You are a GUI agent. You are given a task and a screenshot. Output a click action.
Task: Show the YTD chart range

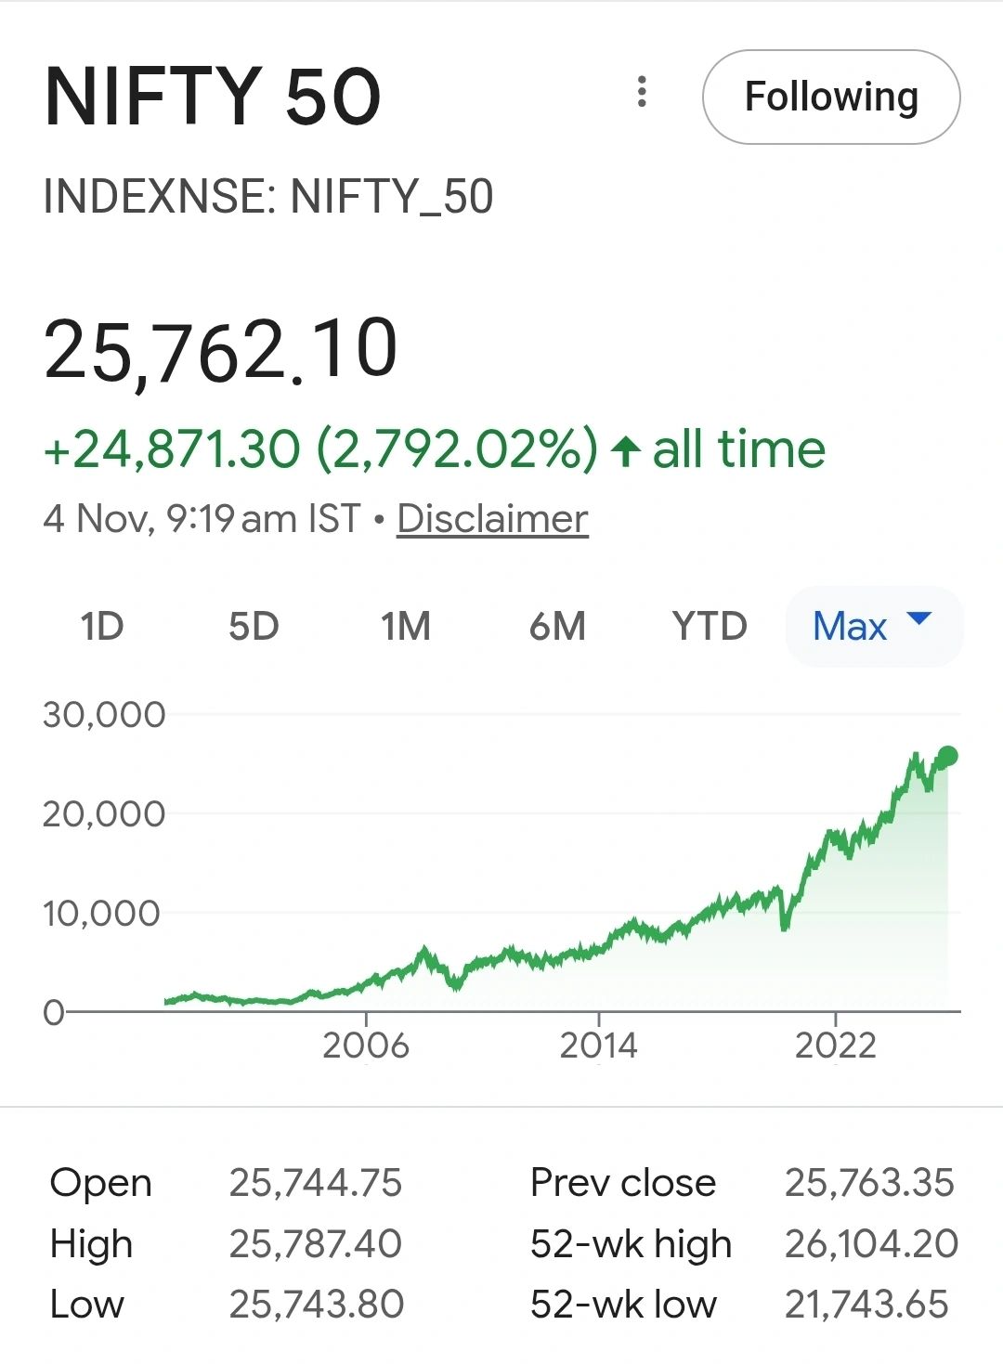(x=710, y=627)
